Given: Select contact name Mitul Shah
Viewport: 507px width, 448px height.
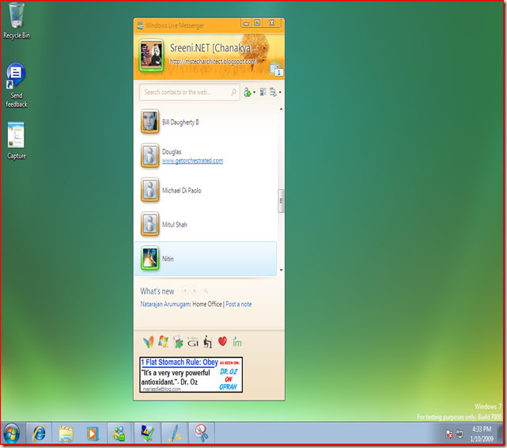Looking at the screenshot, I should pyautogui.click(x=175, y=225).
